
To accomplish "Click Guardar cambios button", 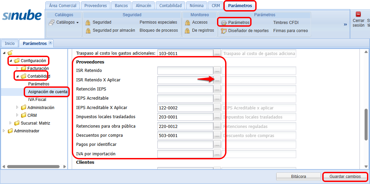I will pyautogui.click(x=345, y=177).
